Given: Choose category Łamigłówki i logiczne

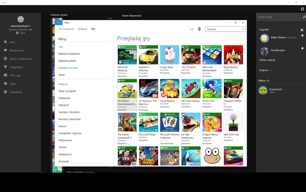Looking at the screenshot, I should (x=70, y=133).
